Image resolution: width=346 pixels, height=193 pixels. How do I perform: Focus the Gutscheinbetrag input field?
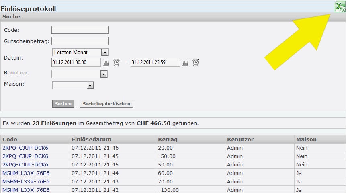tap(80, 41)
